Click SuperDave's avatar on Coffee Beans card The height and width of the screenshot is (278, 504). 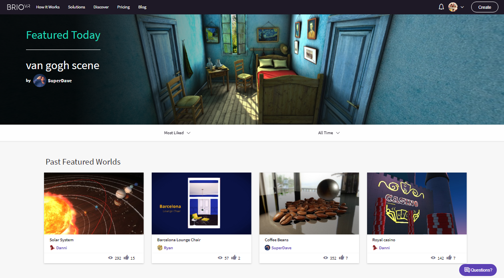tap(267, 248)
